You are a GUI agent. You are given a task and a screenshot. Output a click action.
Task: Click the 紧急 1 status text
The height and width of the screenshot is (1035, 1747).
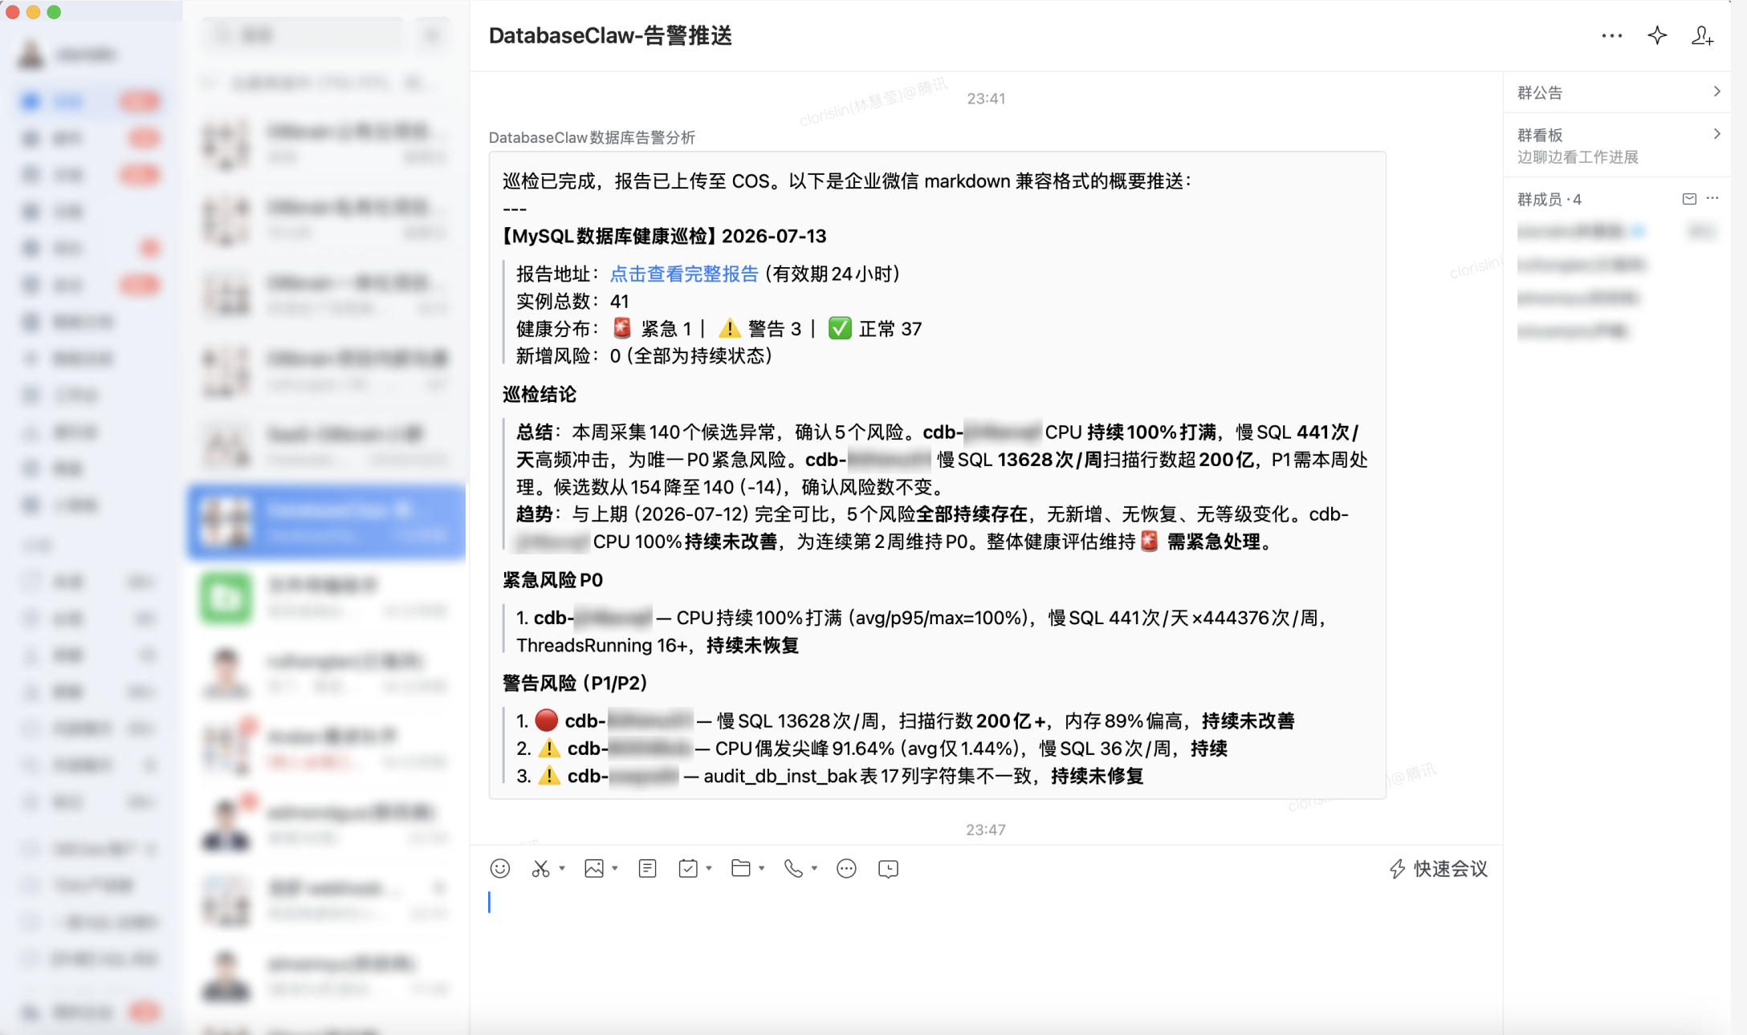(x=666, y=329)
